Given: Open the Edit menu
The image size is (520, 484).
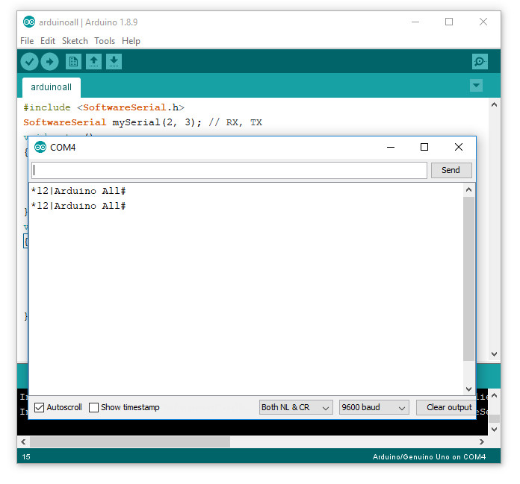Looking at the screenshot, I should click(48, 41).
